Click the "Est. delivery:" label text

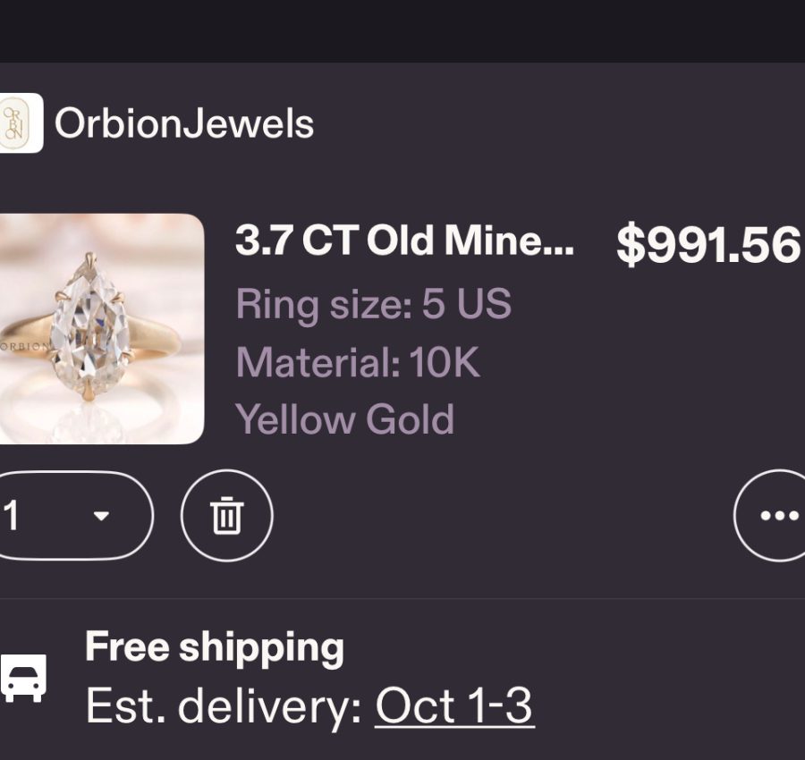point(224,705)
